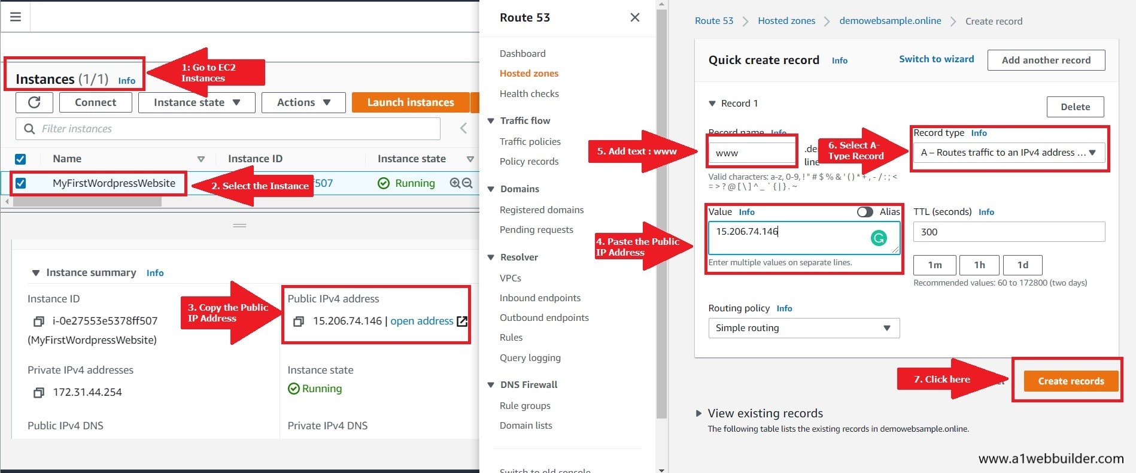
Task: Open Query logging
Action: (x=530, y=357)
